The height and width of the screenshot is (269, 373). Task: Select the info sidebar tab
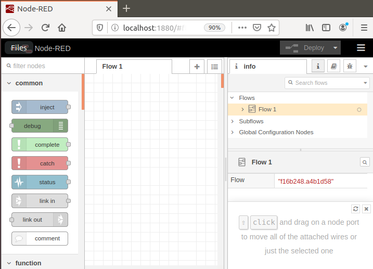pos(268,67)
